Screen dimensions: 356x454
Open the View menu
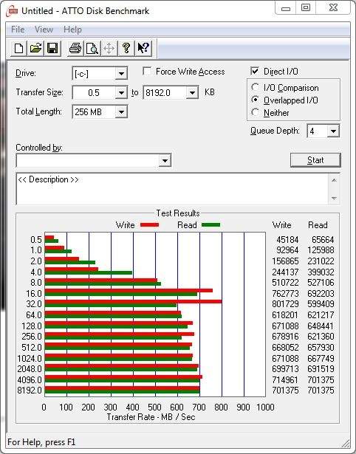[44, 30]
